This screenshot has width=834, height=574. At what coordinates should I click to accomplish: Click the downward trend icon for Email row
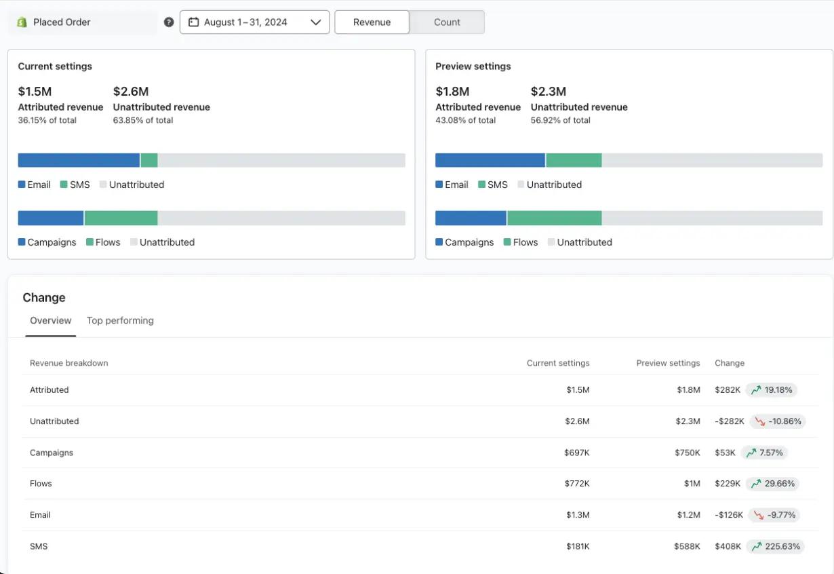pos(757,515)
